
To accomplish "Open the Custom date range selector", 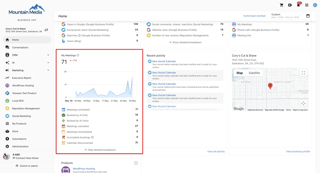I will click(291, 16).
